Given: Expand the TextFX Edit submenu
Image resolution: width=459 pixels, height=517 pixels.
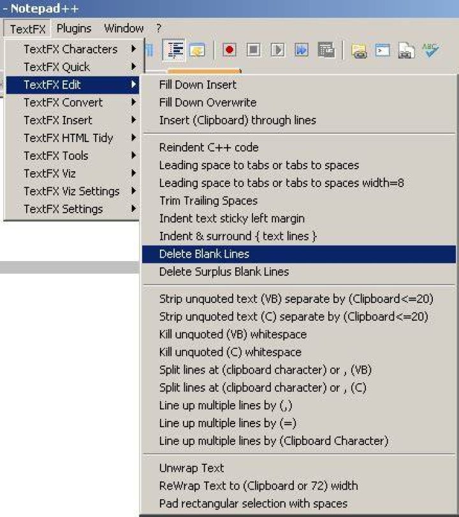Looking at the screenshot, I should click(73, 85).
